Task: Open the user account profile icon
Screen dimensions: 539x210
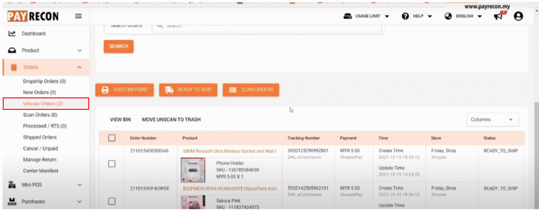Action: point(518,16)
